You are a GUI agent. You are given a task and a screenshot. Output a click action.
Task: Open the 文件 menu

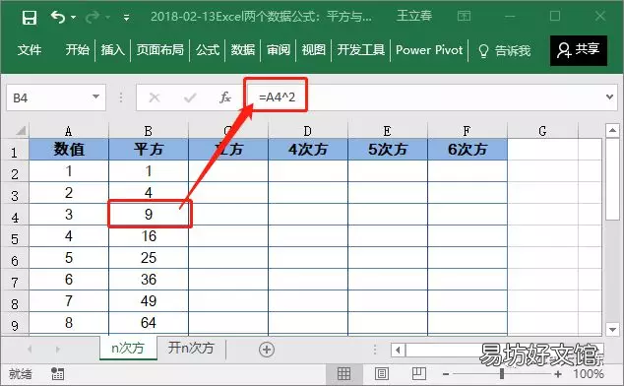(x=30, y=50)
